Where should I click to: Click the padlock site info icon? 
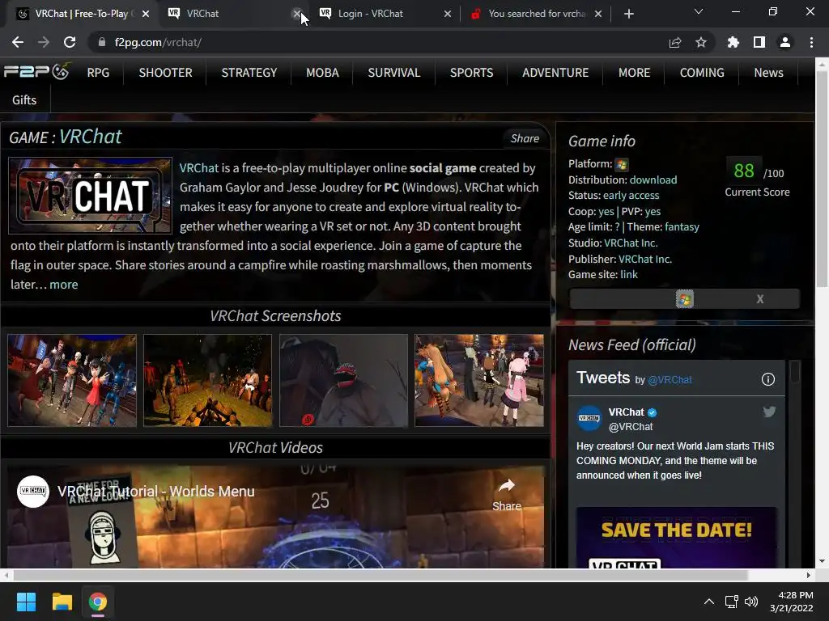tap(102, 42)
